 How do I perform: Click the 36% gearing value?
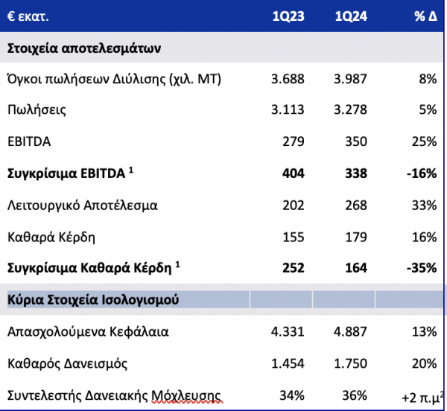[x=355, y=395]
